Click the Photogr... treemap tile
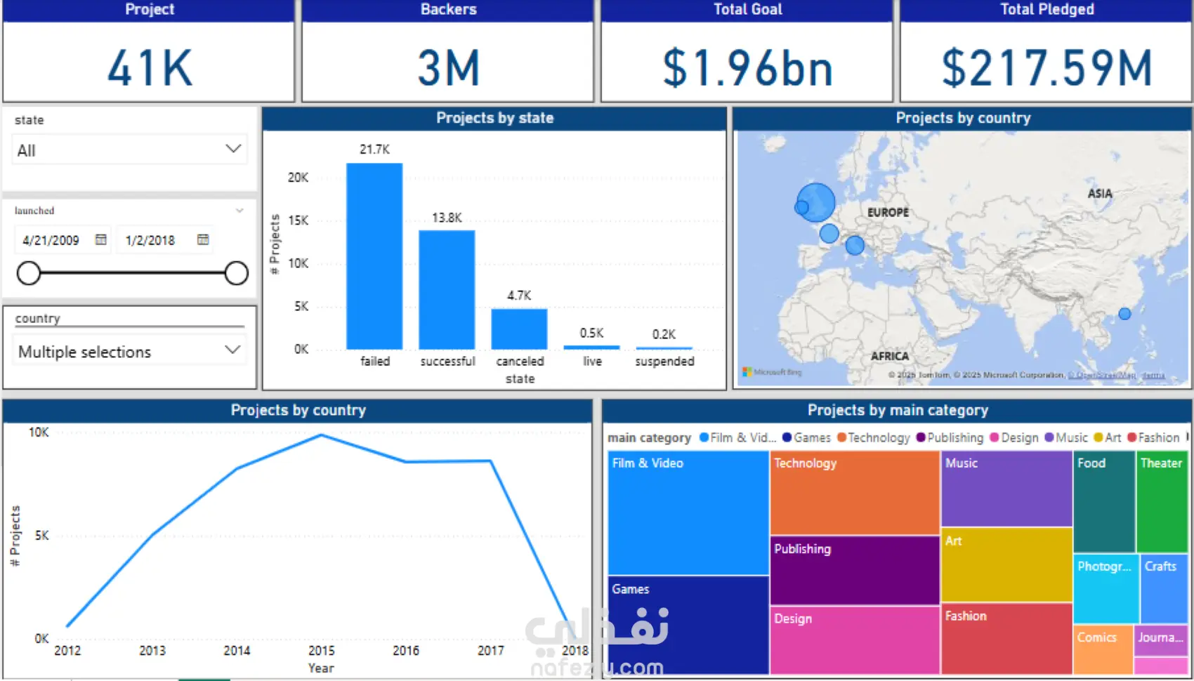The width and height of the screenshot is (1194, 681). [x=1106, y=589]
